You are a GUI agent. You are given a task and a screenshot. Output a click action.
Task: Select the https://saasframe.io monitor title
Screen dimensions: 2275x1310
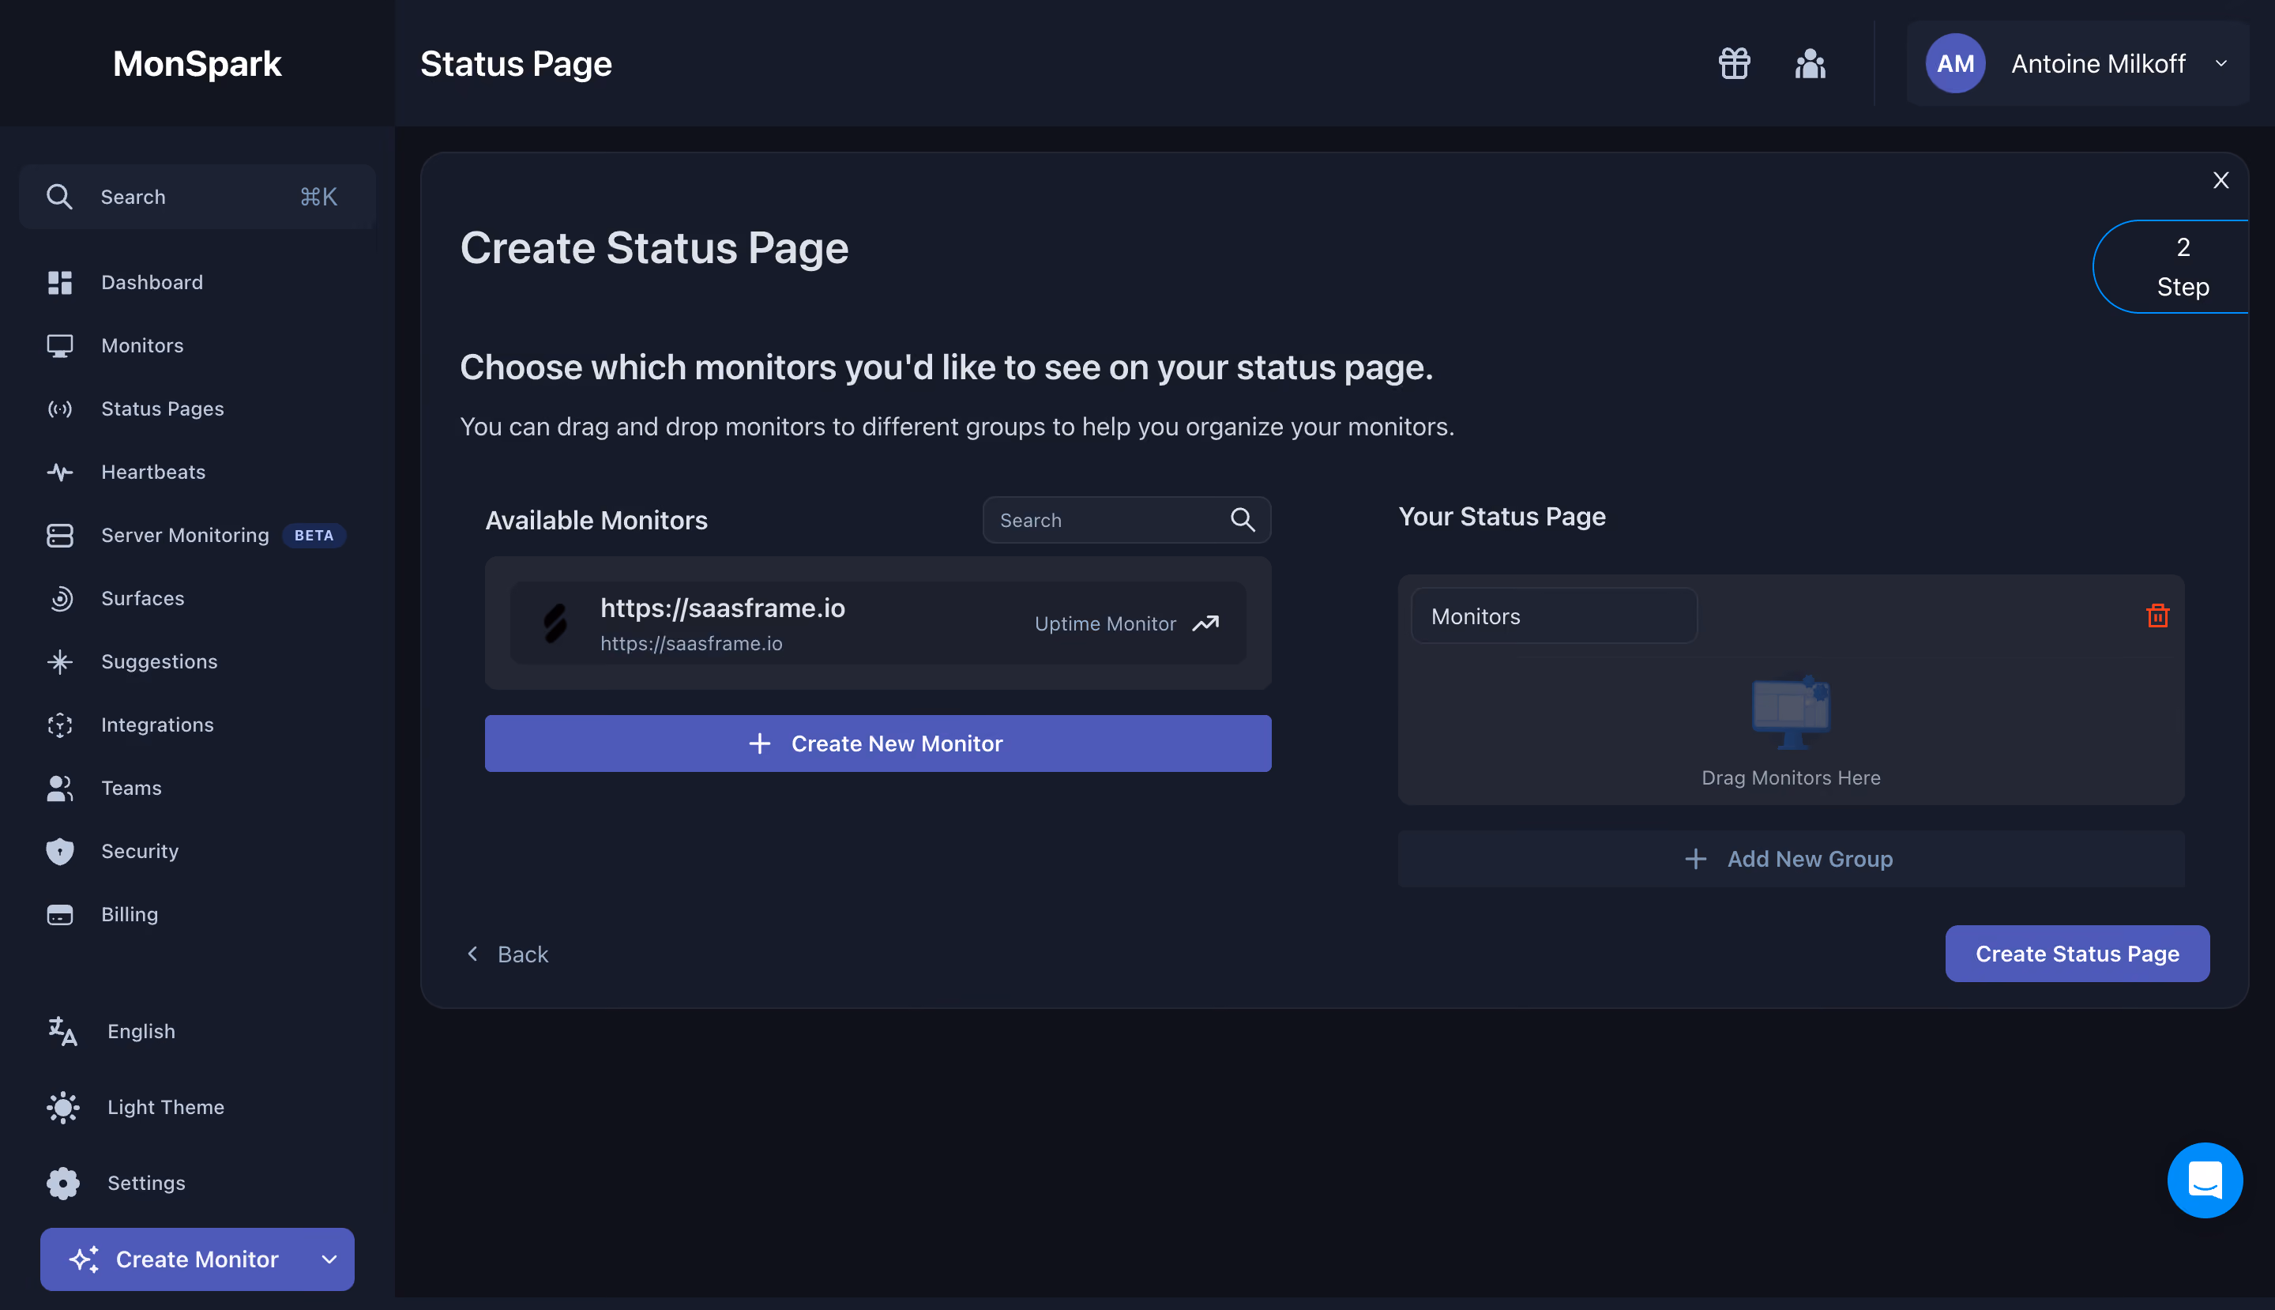(x=722, y=608)
